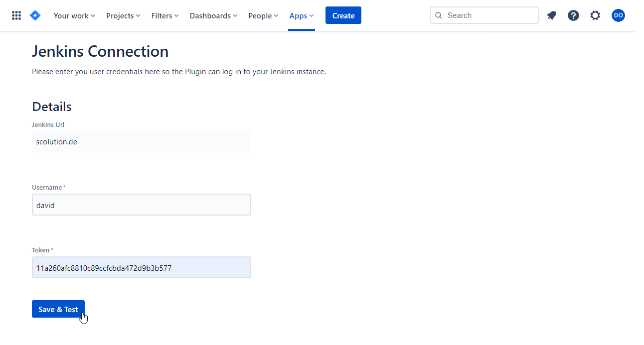The width and height of the screenshot is (644, 345).
Task: Expand the Projects dropdown
Action: point(123,15)
